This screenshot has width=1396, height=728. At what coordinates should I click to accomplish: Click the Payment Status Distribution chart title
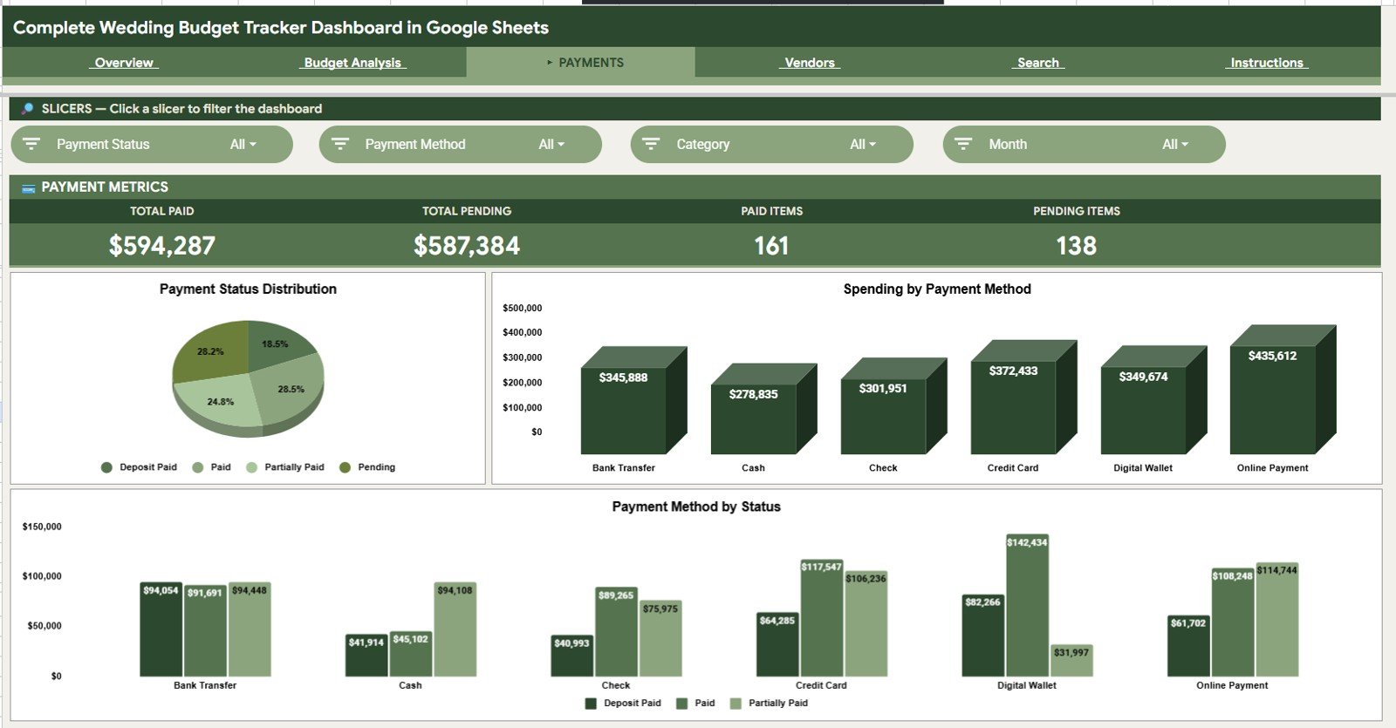(248, 289)
